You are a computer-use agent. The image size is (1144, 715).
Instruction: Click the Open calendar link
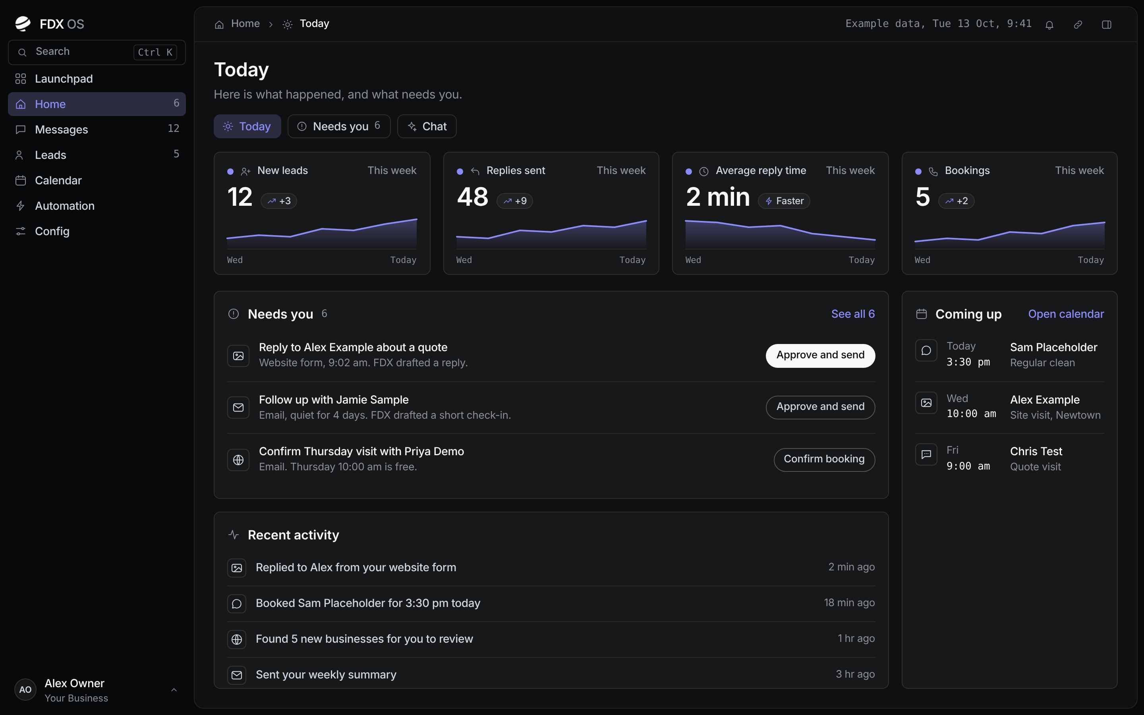click(1066, 314)
